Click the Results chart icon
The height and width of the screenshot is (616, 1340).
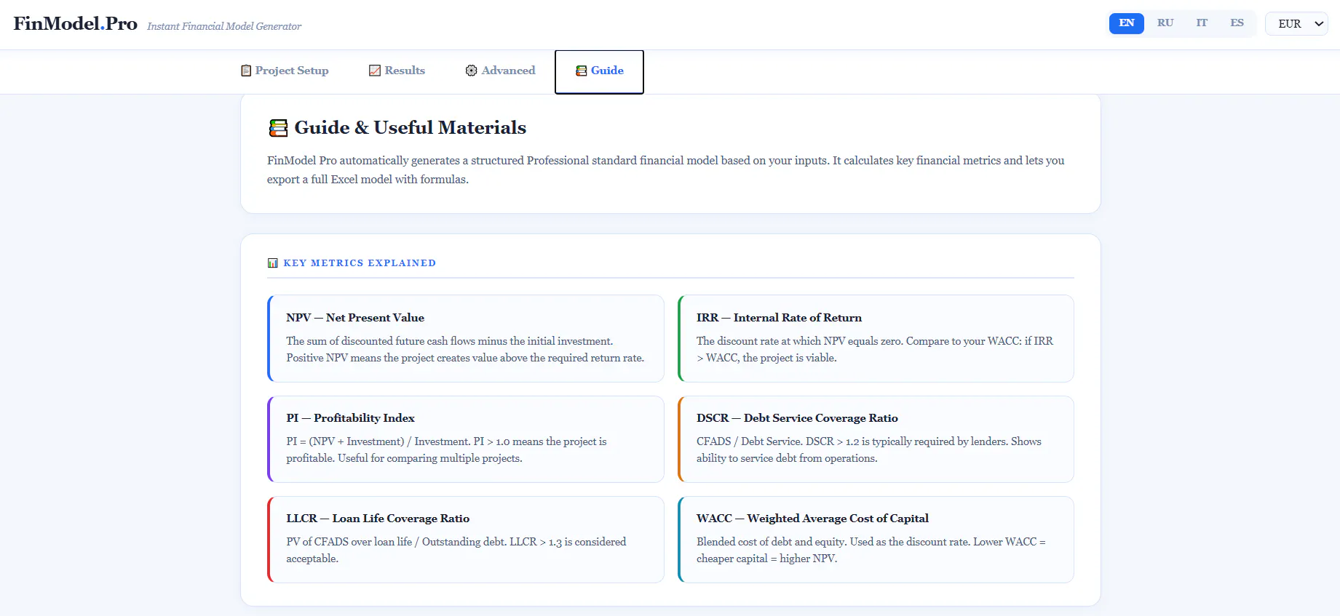click(x=375, y=71)
